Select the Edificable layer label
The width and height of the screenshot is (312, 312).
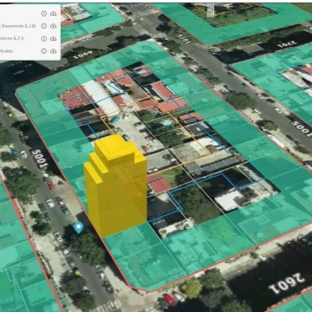pyautogui.click(x=7, y=51)
